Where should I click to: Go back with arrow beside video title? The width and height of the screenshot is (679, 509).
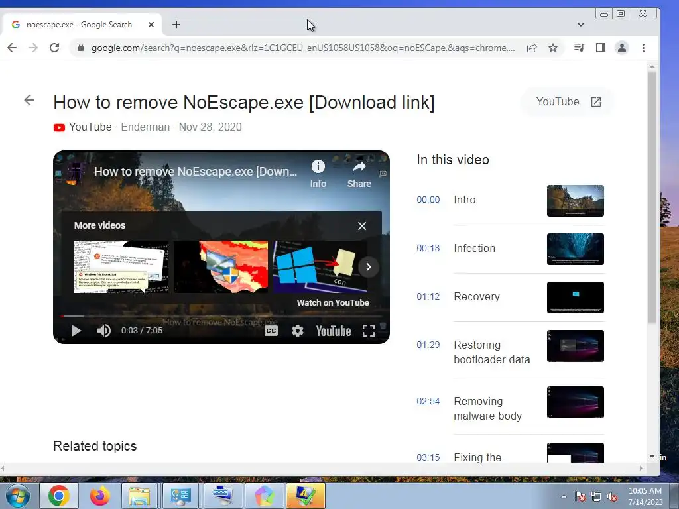(x=29, y=101)
